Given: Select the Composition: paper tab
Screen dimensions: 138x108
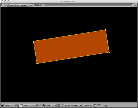Looking at the screenshot, I should click(17, 5).
